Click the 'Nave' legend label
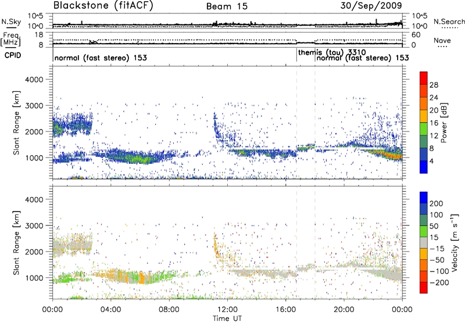This screenshot has height=322, width=465. tap(442, 41)
